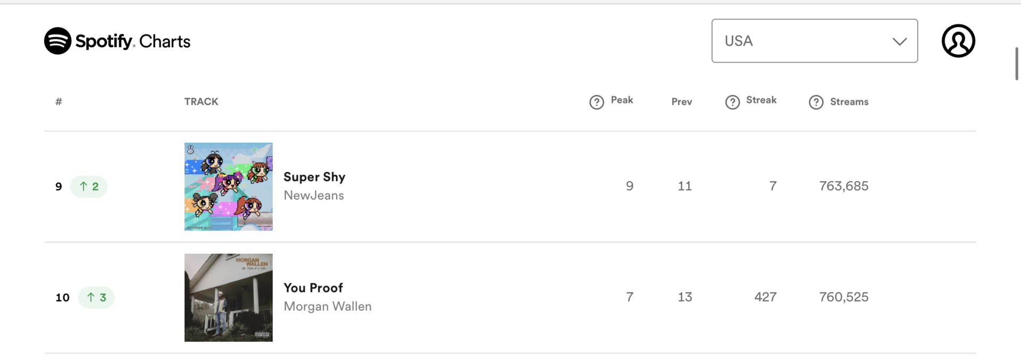Open the user profile account icon

(x=958, y=41)
